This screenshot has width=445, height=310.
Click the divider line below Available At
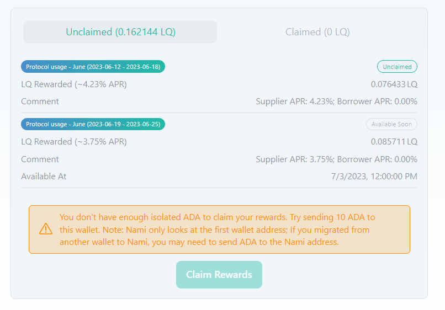[x=219, y=188]
